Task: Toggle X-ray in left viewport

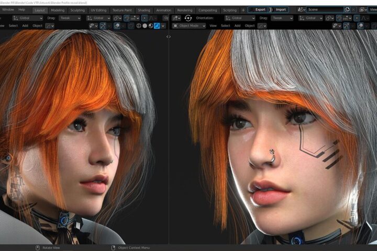Action: click(x=130, y=26)
